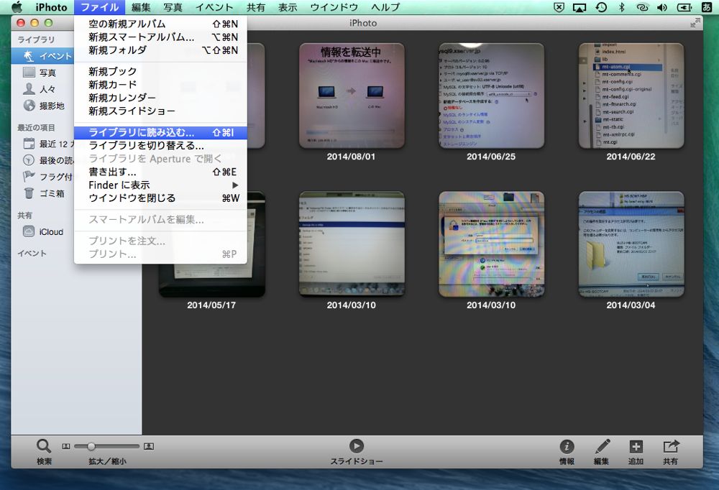The image size is (719, 490).
Task: Select the 2014/03/04 event thumbnail
Action: click(631, 244)
